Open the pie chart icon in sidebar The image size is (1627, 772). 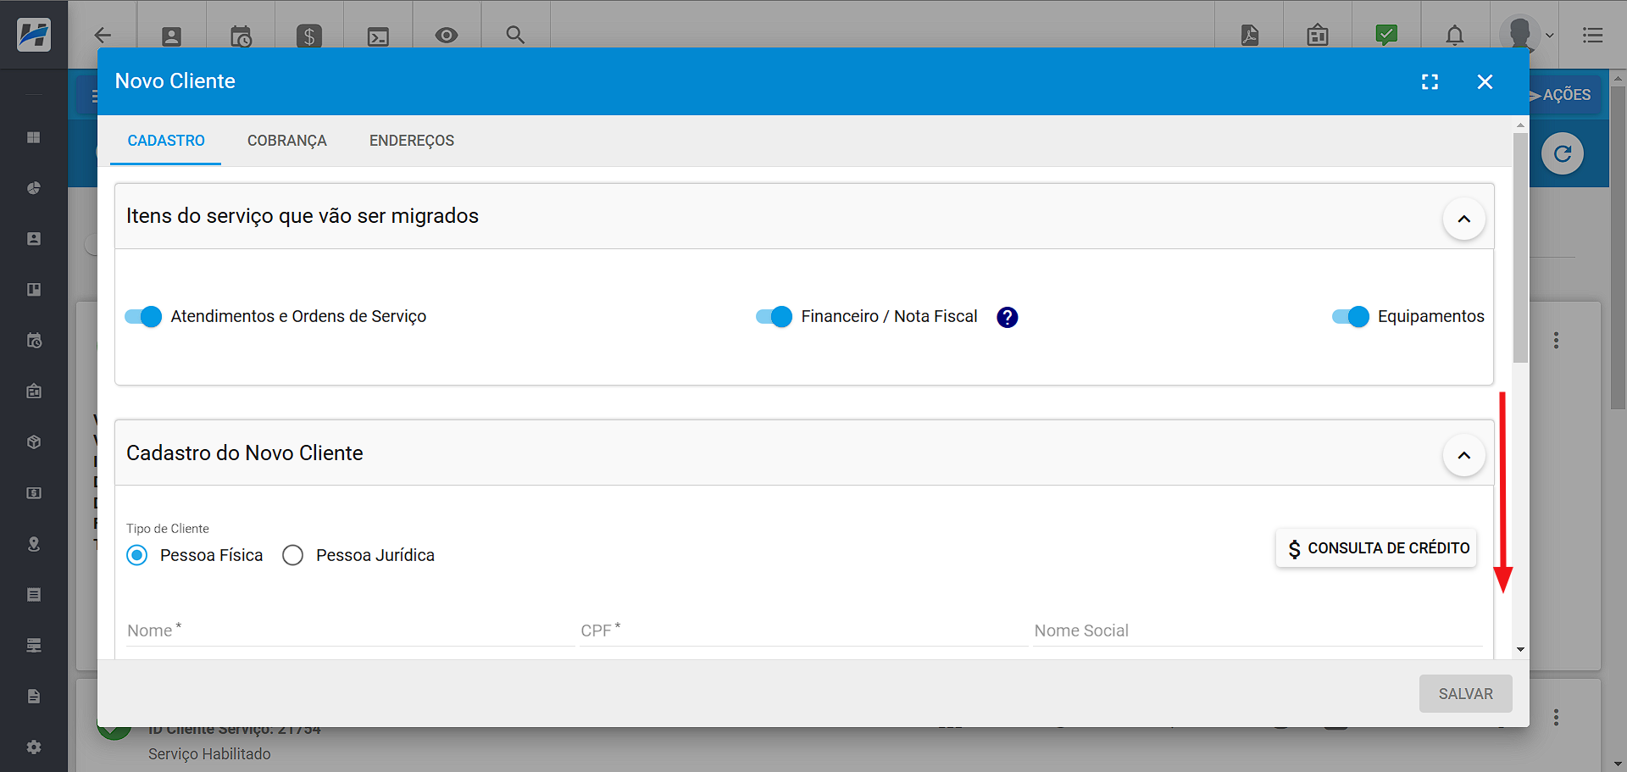pos(34,188)
